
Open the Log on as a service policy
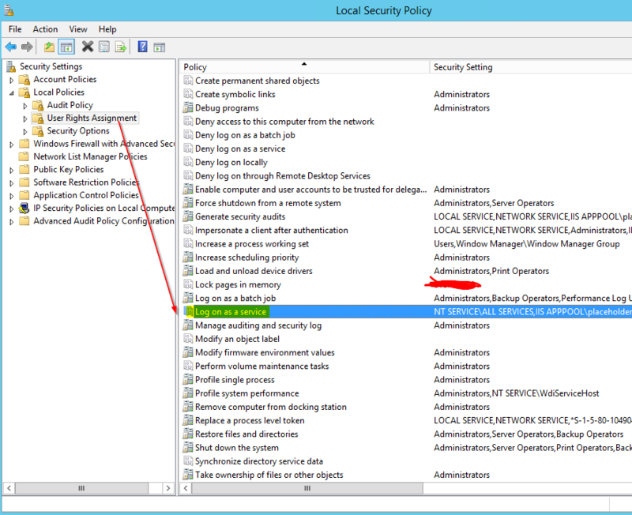[230, 311]
